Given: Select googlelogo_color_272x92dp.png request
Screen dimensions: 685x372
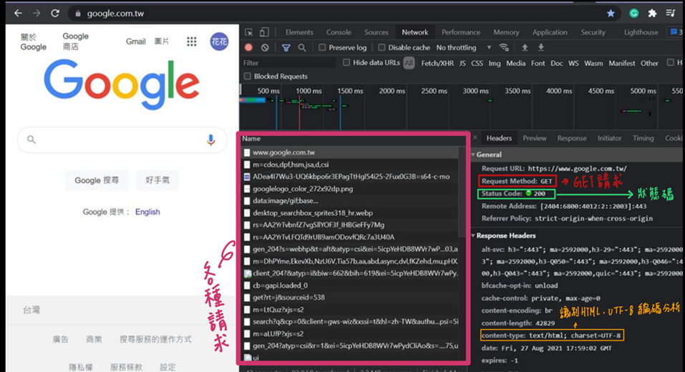Looking at the screenshot, I should 349,189.
